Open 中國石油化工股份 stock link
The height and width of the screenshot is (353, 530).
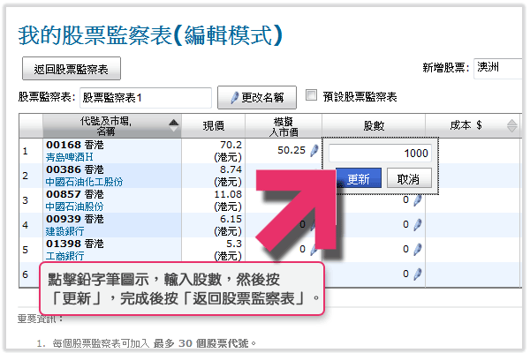point(84,182)
